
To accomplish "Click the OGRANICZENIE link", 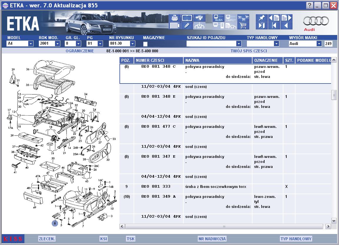I will point(80,51).
